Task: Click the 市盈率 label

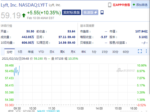Action: click(85, 31)
